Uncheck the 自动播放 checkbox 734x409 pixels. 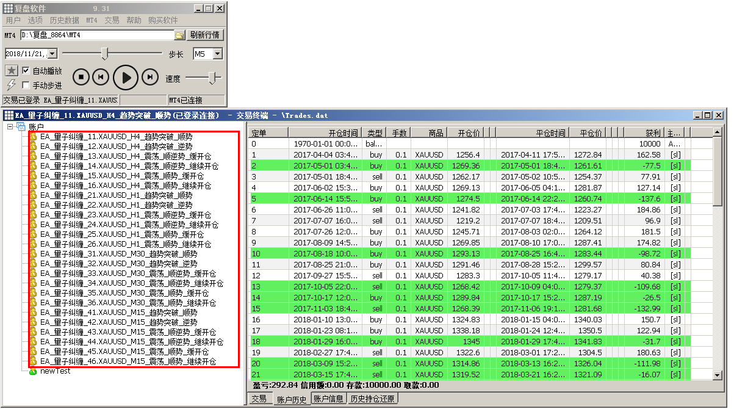26,71
